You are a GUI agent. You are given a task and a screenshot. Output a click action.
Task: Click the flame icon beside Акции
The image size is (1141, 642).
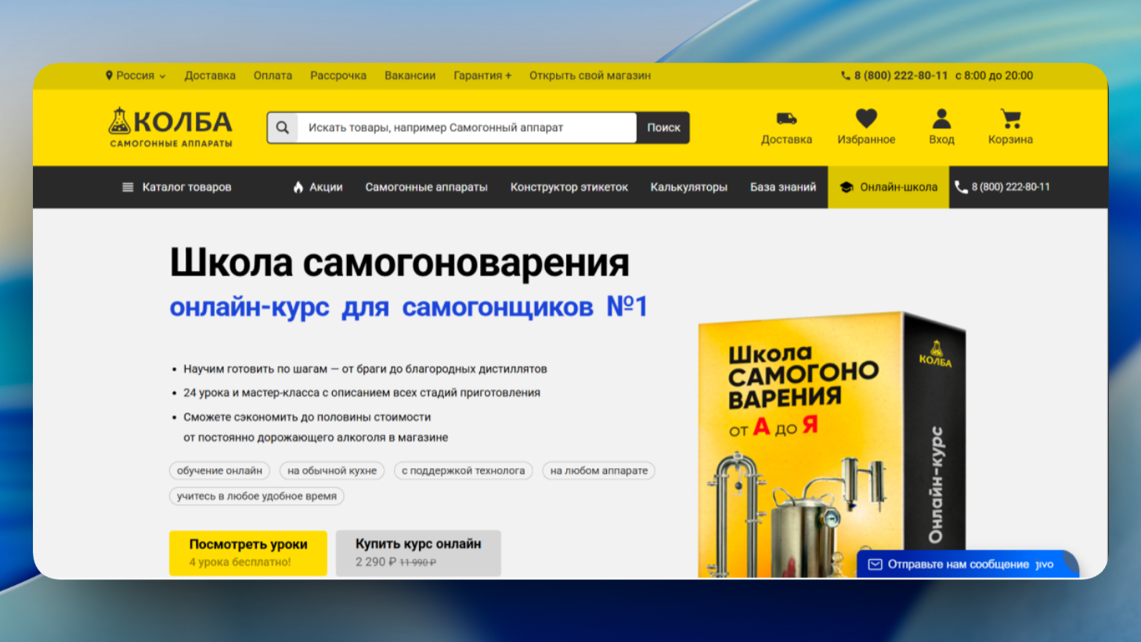[x=298, y=187]
